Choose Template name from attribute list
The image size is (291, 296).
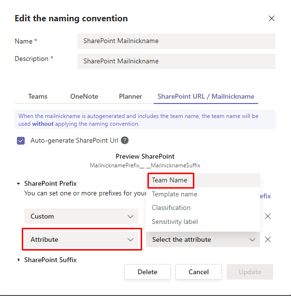click(x=203, y=194)
